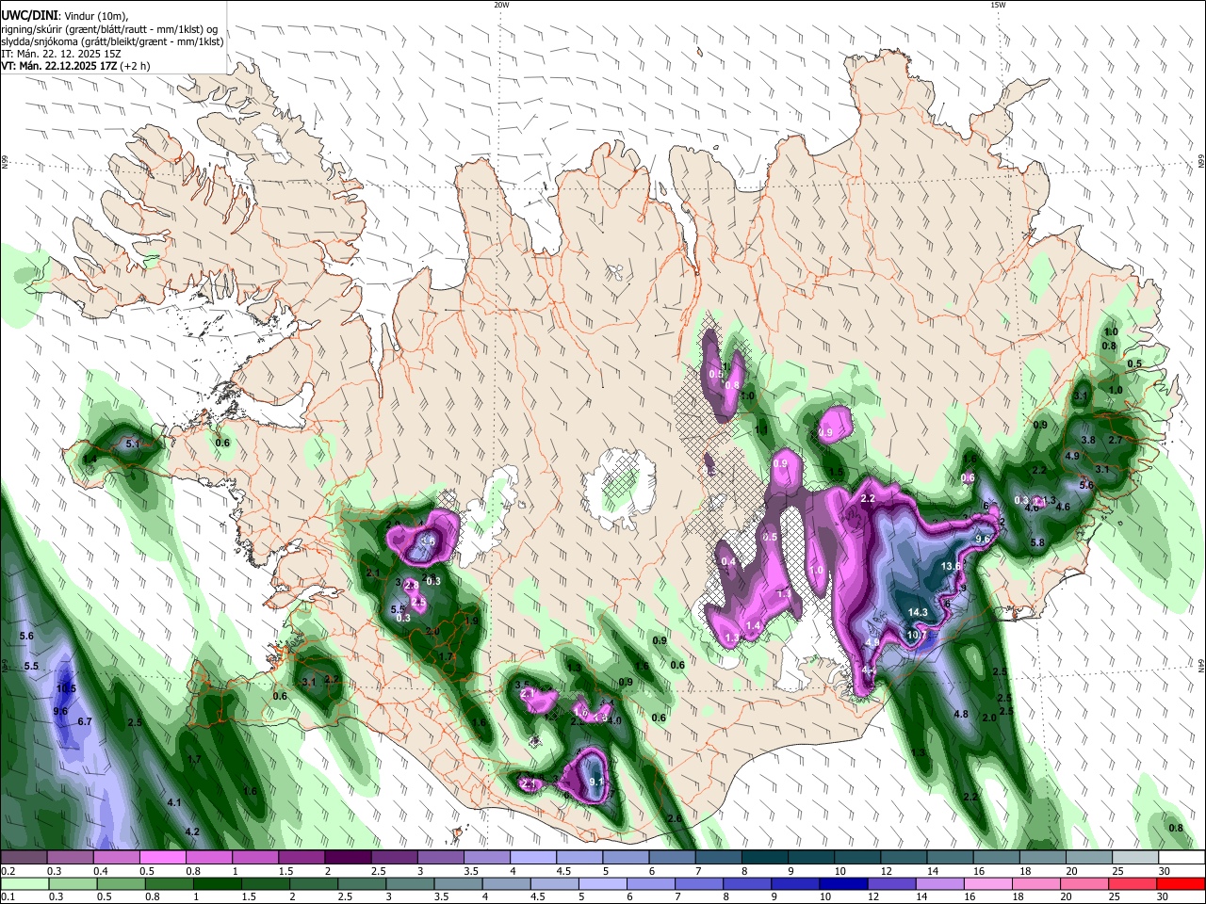Select the dark purple 2–2.5 snow legend swatch
Viewport: 1206px width, 904px height.
tap(347, 858)
